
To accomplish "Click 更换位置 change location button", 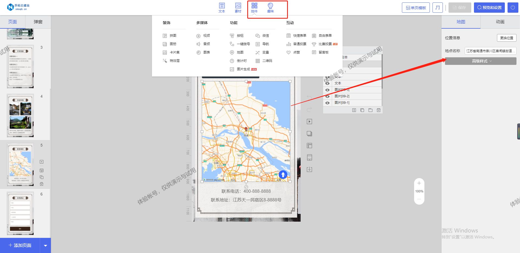I will 506,38.
